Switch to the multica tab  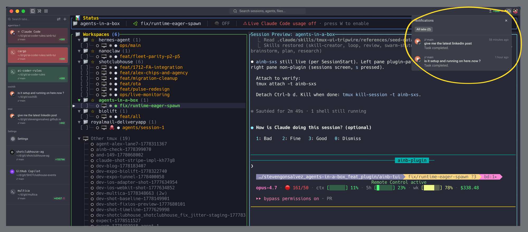[38, 195]
